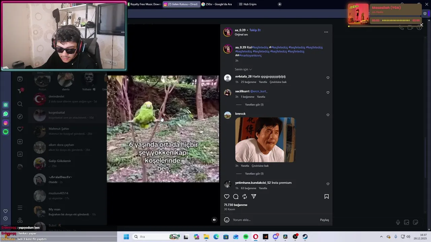The image size is (431, 242).
Task: Click Yanıtla under m4stafa_28's comment
Action: click(263, 82)
